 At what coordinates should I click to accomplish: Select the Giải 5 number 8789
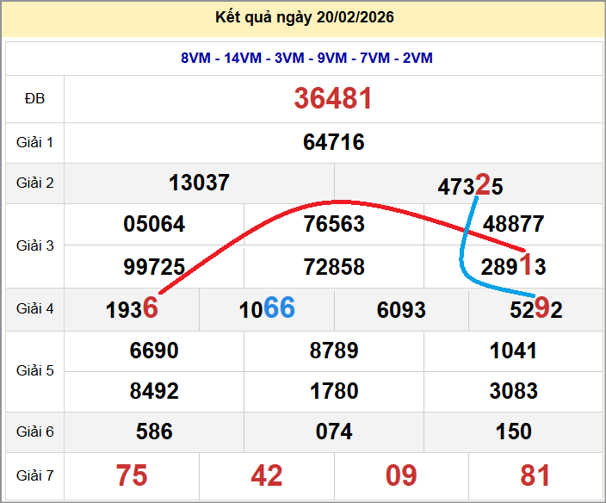point(333,351)
